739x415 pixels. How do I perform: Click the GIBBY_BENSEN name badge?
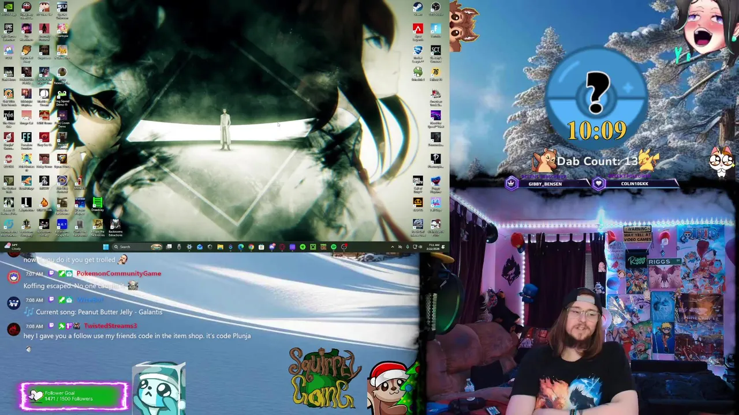coord(545,184)
